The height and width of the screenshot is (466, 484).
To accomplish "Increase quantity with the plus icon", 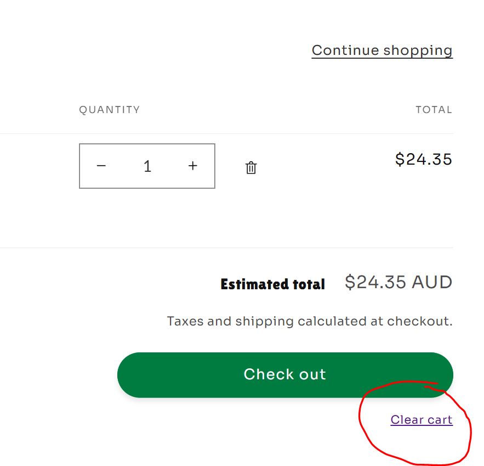I will click(x=192, y=166).
